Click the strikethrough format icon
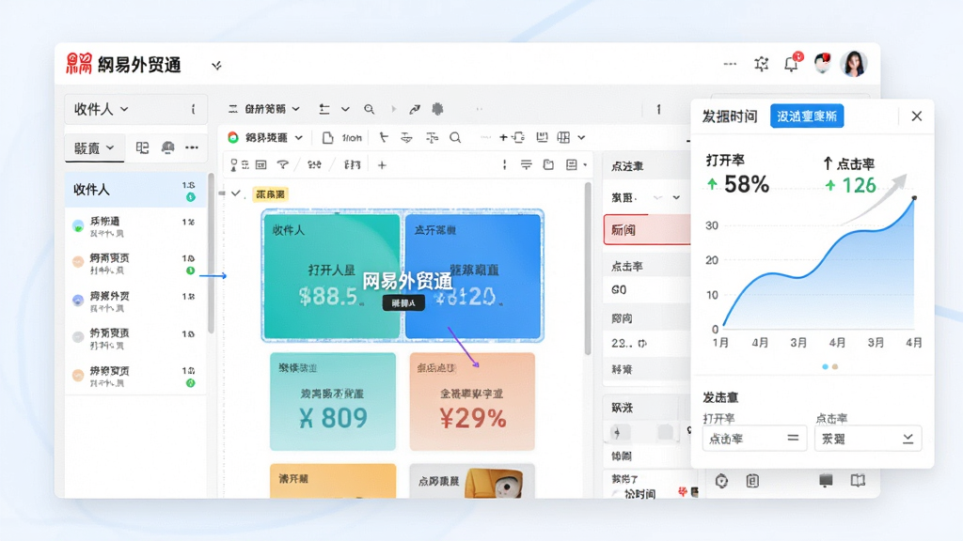963x541 pixels. tap(406, 137)
